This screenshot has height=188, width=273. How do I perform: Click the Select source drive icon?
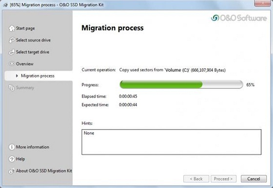click(12, 40)
